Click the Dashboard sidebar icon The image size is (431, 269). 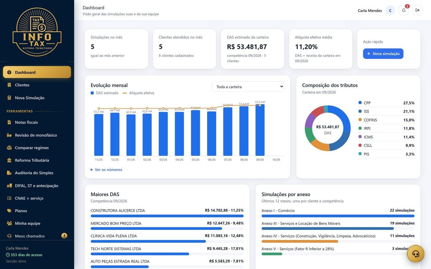[x=9, y=72]
